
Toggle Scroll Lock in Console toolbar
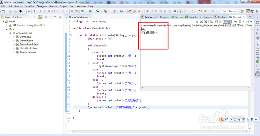[216, 22]
